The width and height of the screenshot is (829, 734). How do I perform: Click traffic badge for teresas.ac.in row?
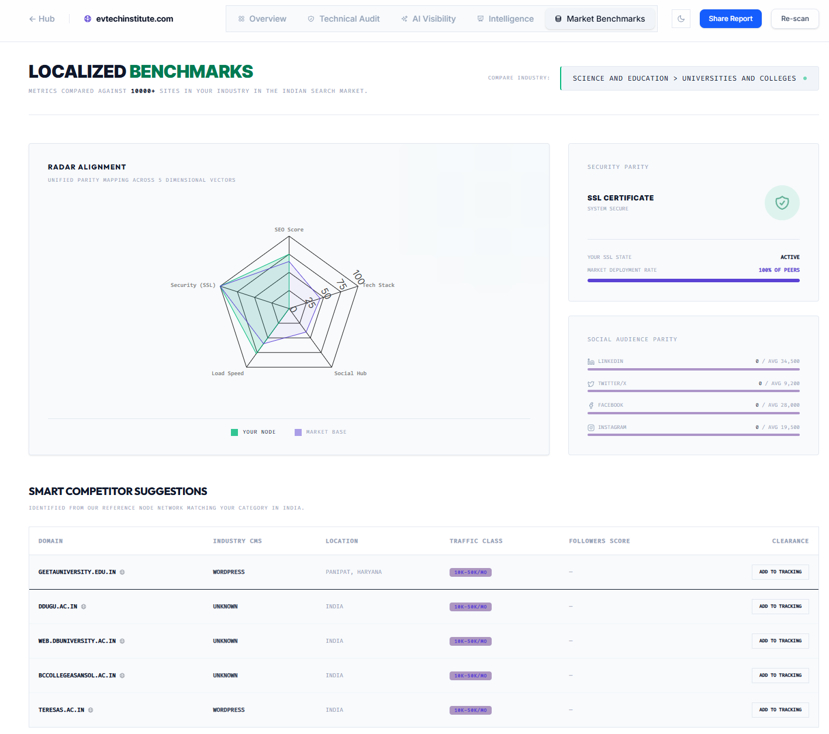pos(471,710)
